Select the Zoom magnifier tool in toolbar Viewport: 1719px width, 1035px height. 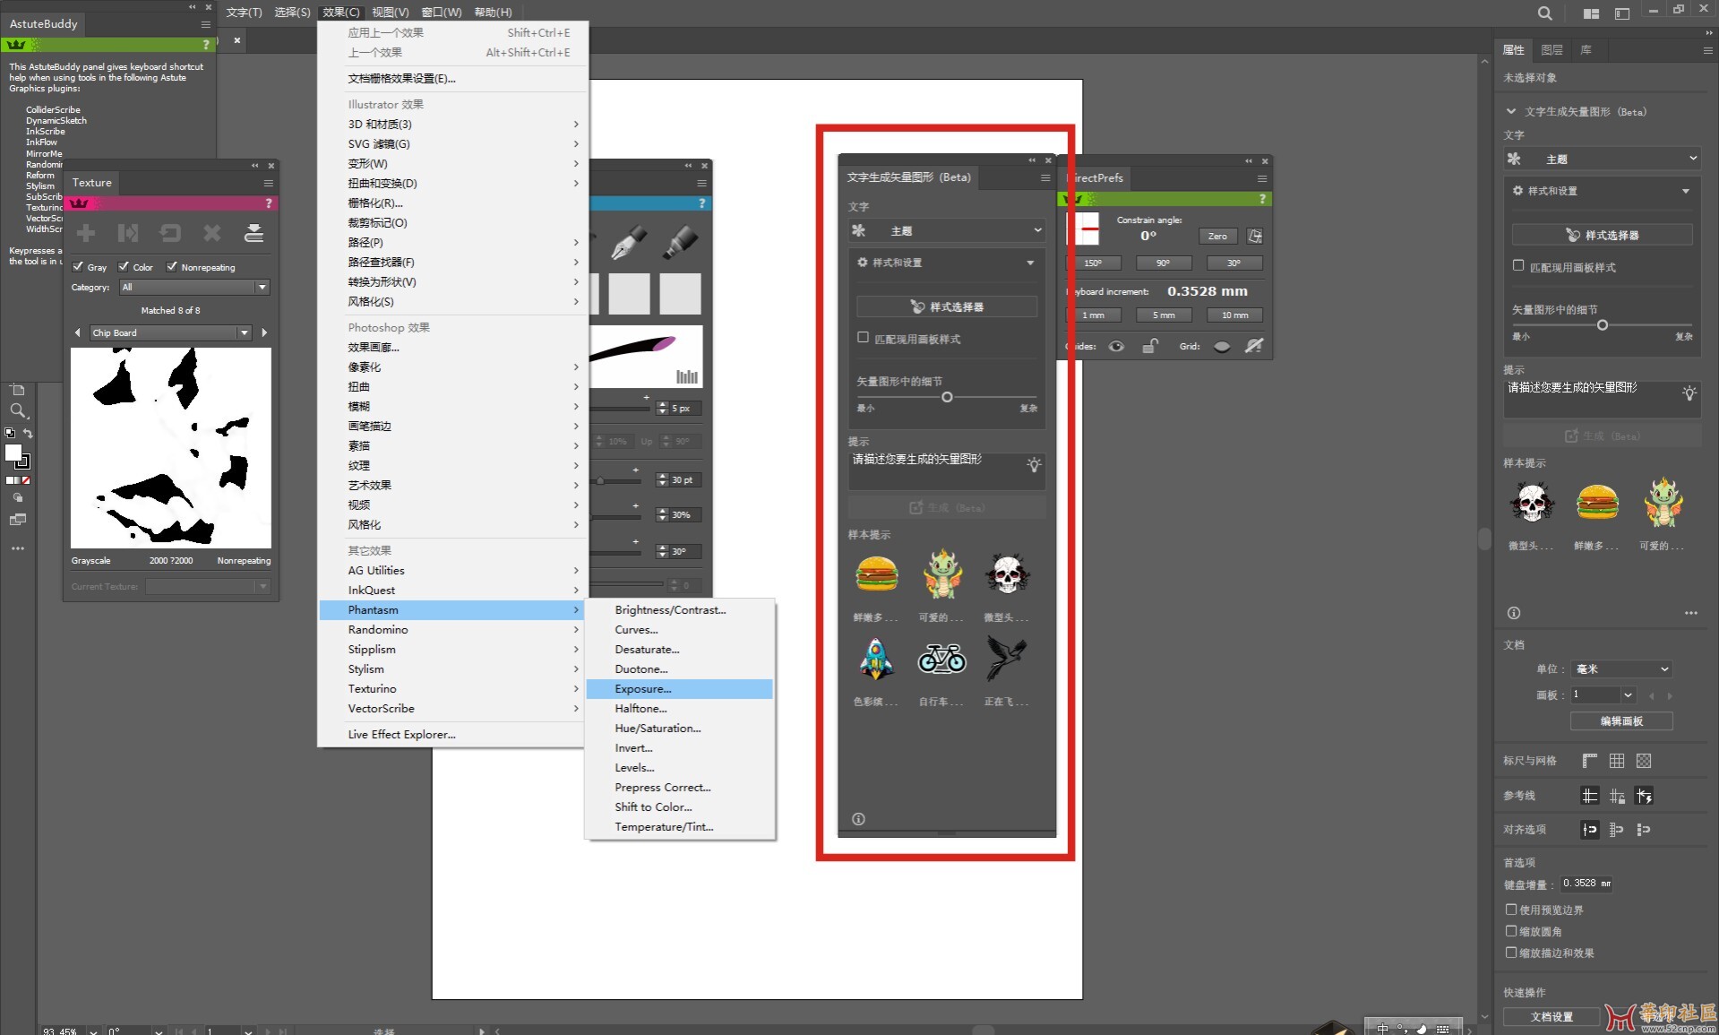pos(18,410)
